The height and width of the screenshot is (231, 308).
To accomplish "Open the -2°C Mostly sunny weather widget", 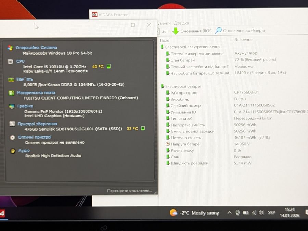I will (x=194, y=213).
